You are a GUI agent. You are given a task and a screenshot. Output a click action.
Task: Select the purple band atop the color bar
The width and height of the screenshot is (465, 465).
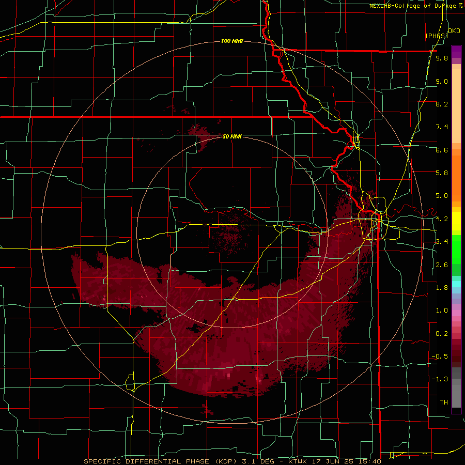(x=456, y=52)
